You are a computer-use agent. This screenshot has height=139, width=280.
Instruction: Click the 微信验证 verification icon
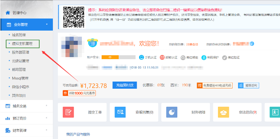click(x=224, y=57)
